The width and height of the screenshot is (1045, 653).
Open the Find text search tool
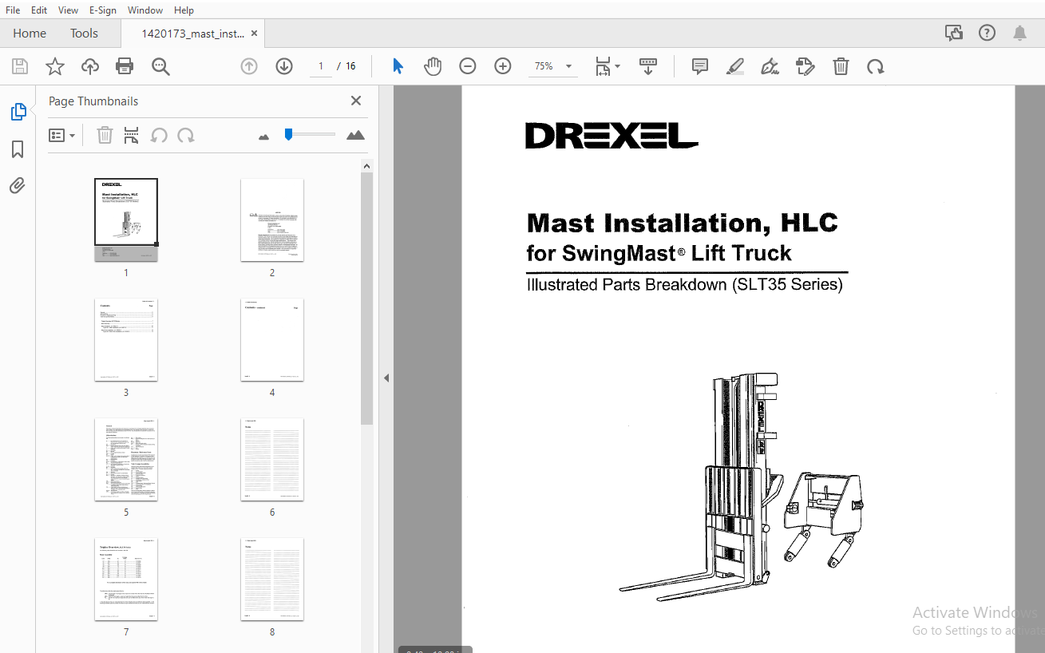point(160,66)
